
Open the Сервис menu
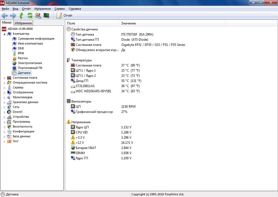59,9
